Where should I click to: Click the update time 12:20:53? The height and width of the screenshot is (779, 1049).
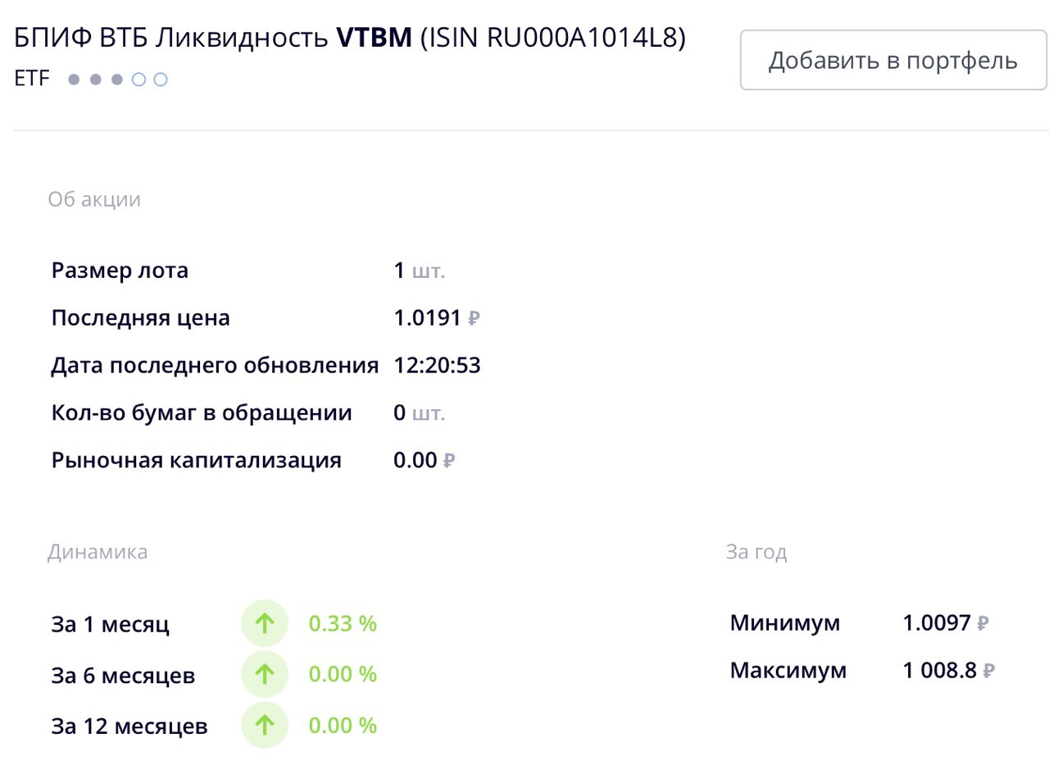[437, 366]
